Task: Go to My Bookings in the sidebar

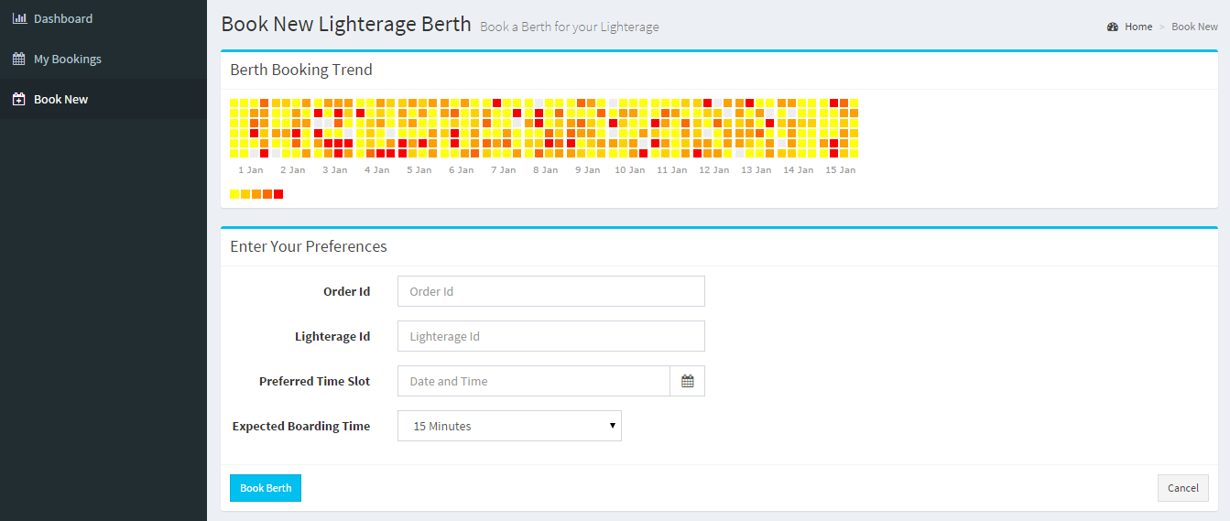Action: pos(68,59)
